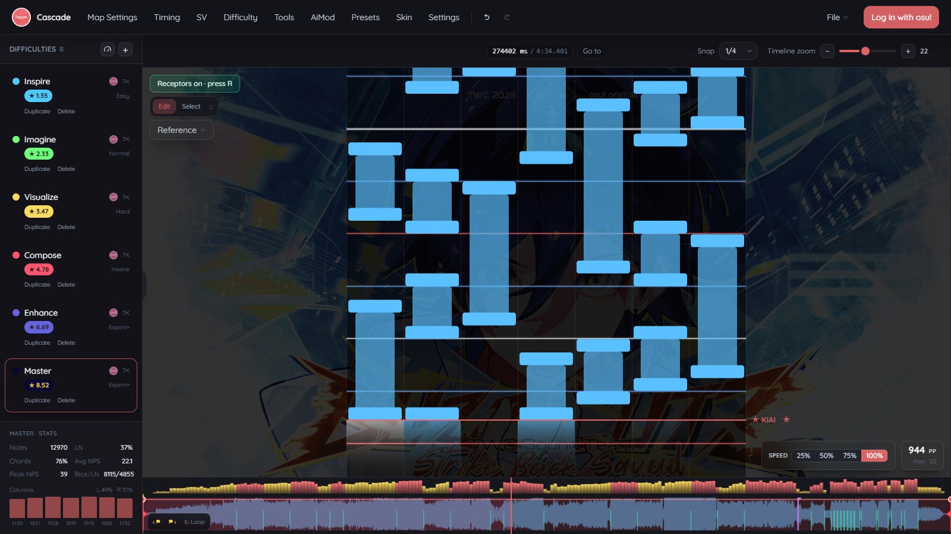The width and height of the screenshot is (951, 534).
Task: Click the purple dot beside Enhance
Action: [x=16, y=313]
